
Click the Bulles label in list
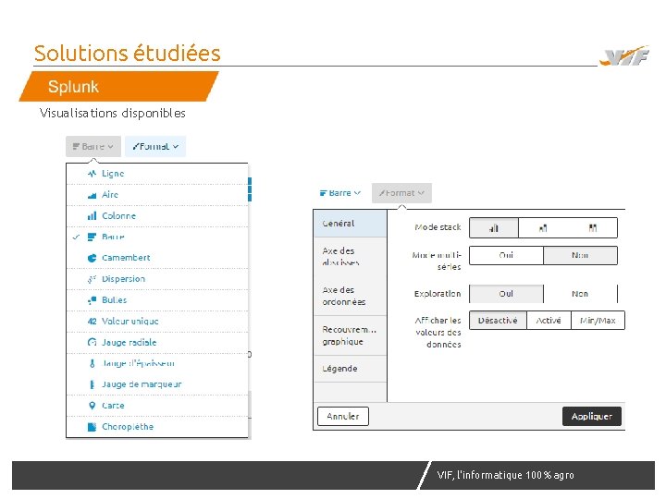point(115,300)
